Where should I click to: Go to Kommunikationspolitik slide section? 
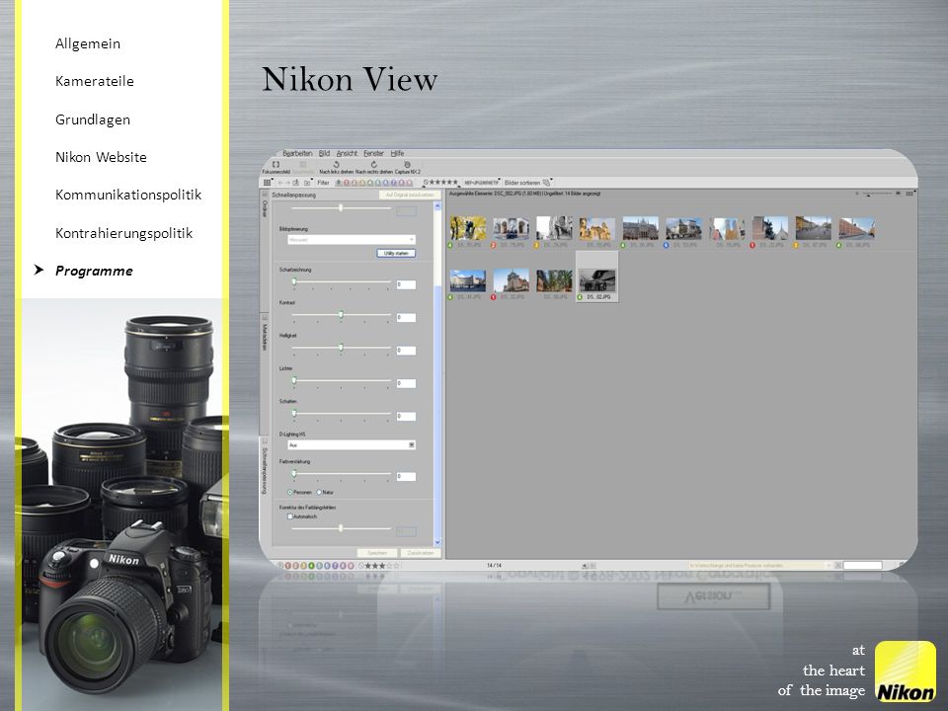click(128, 195)
